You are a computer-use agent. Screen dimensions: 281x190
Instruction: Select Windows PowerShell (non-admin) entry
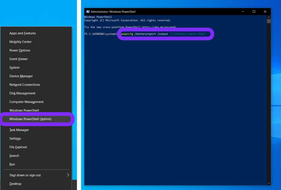24,110
